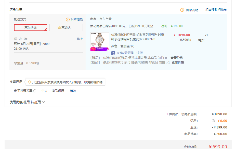Click 查看价格 for 手提袋/购物袋 gift
236x149 pixels.
178,62
